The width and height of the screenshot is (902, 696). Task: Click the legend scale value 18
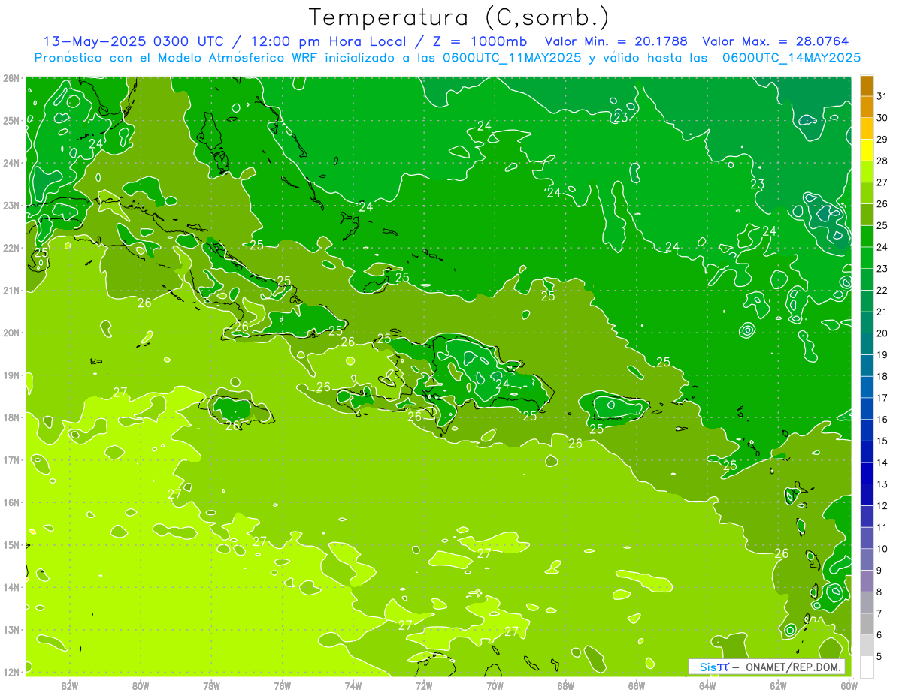click(882, 377)
